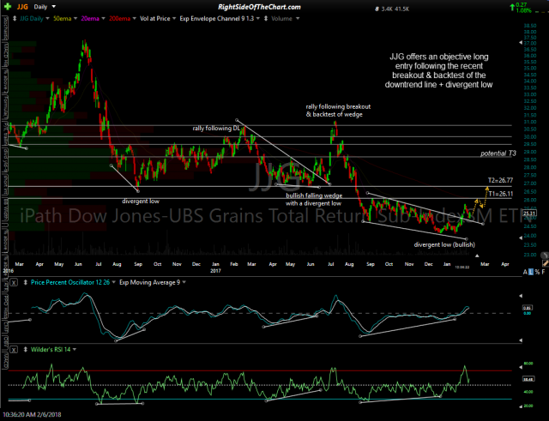549x421 pixels.
Task: Click the potential T3 label
Action: [x=498, y=153]
